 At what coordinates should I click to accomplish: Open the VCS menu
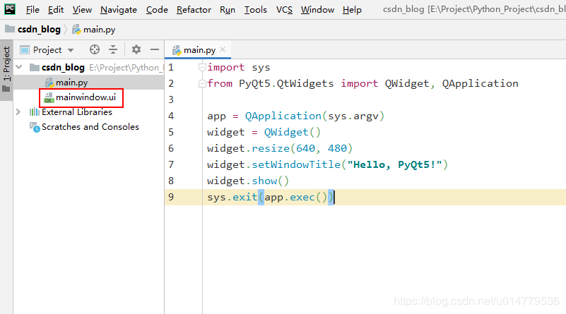click(284, 10)
